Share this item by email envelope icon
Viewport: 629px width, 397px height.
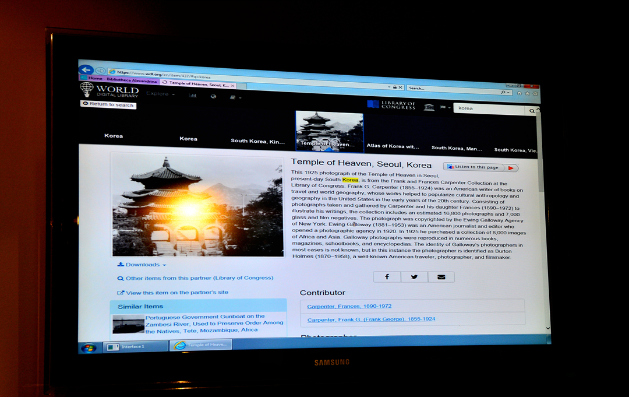click(x=441, y=277)
